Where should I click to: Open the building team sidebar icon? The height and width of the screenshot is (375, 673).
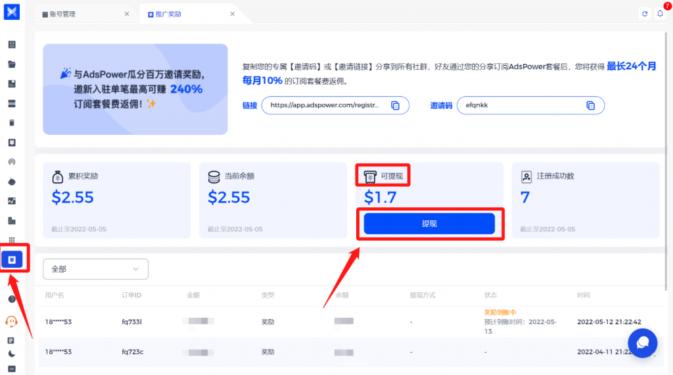[x=12, y=221]
